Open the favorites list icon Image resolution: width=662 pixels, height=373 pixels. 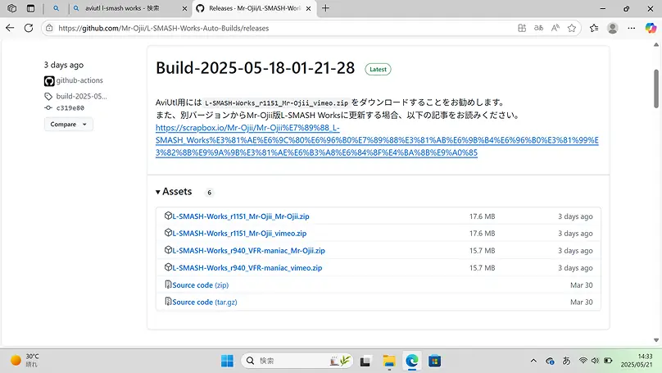pyautogui.click(x=594, y=28)
